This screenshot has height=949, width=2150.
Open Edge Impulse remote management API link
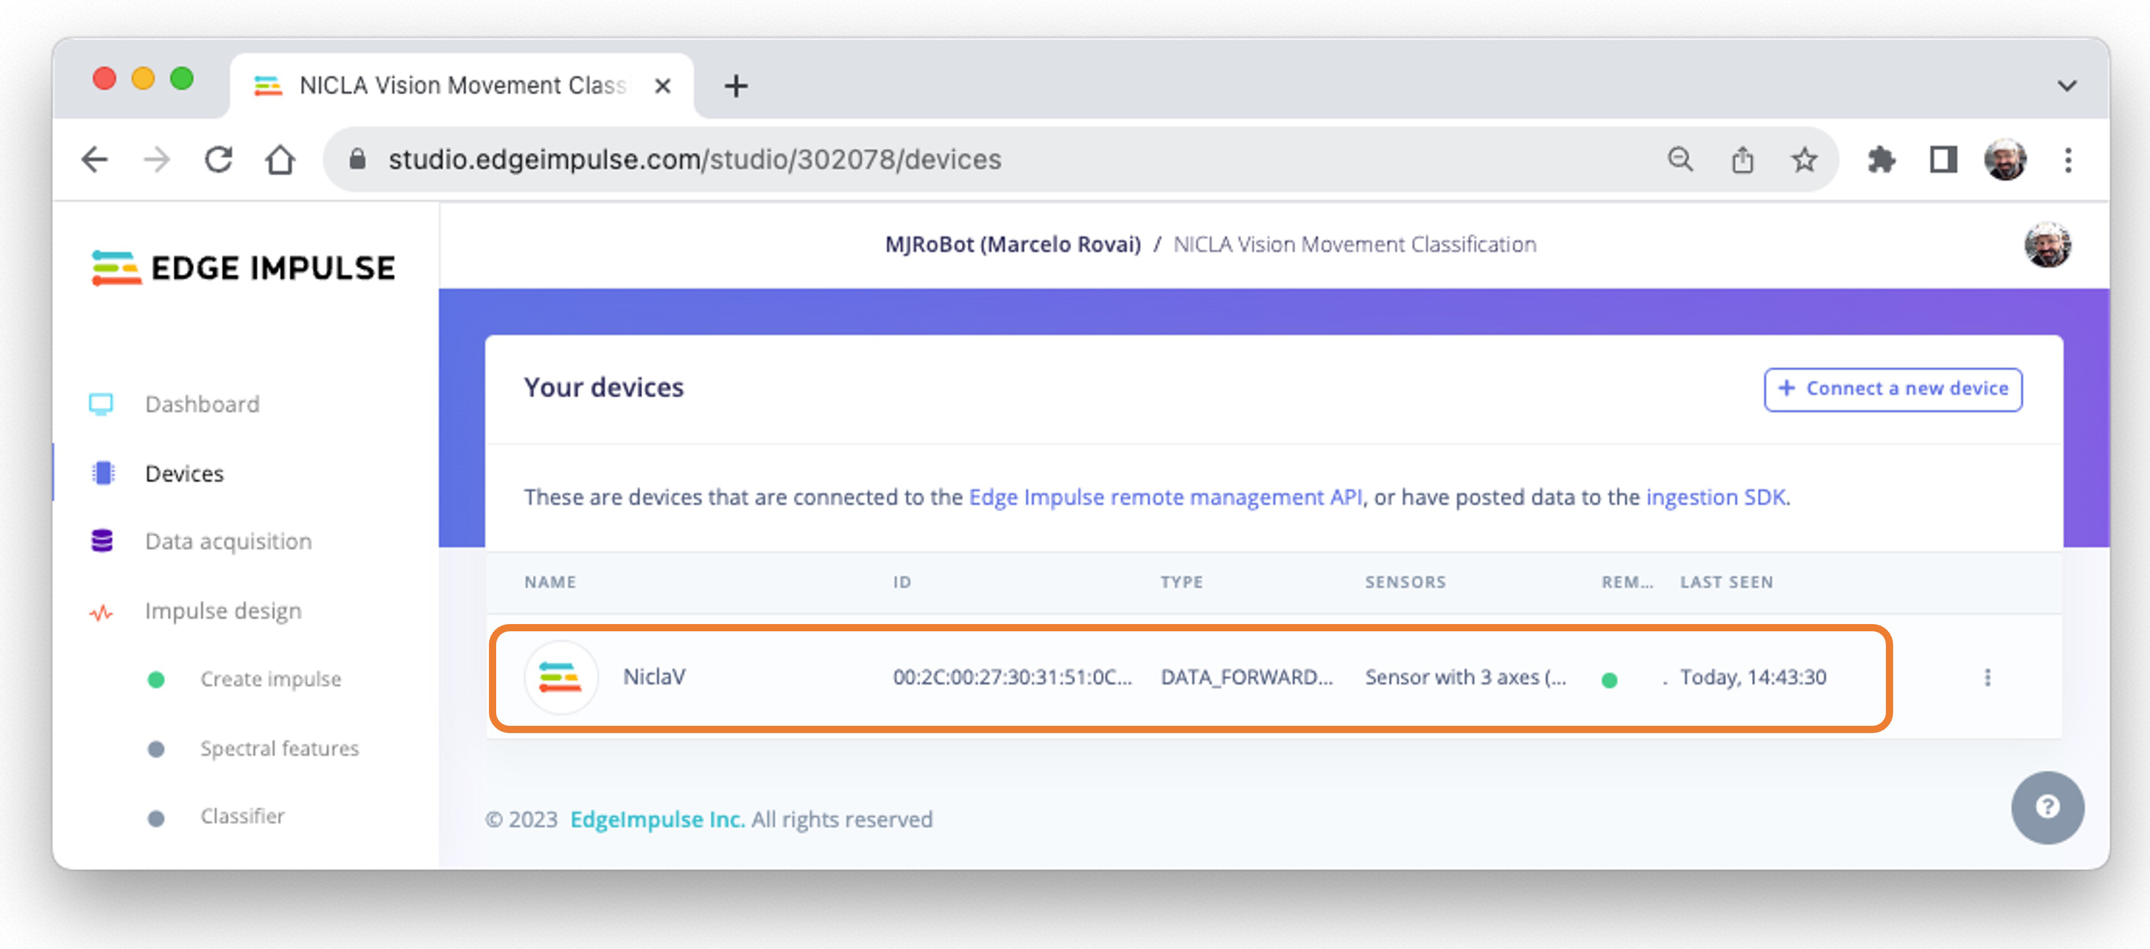coord(1164,497)
